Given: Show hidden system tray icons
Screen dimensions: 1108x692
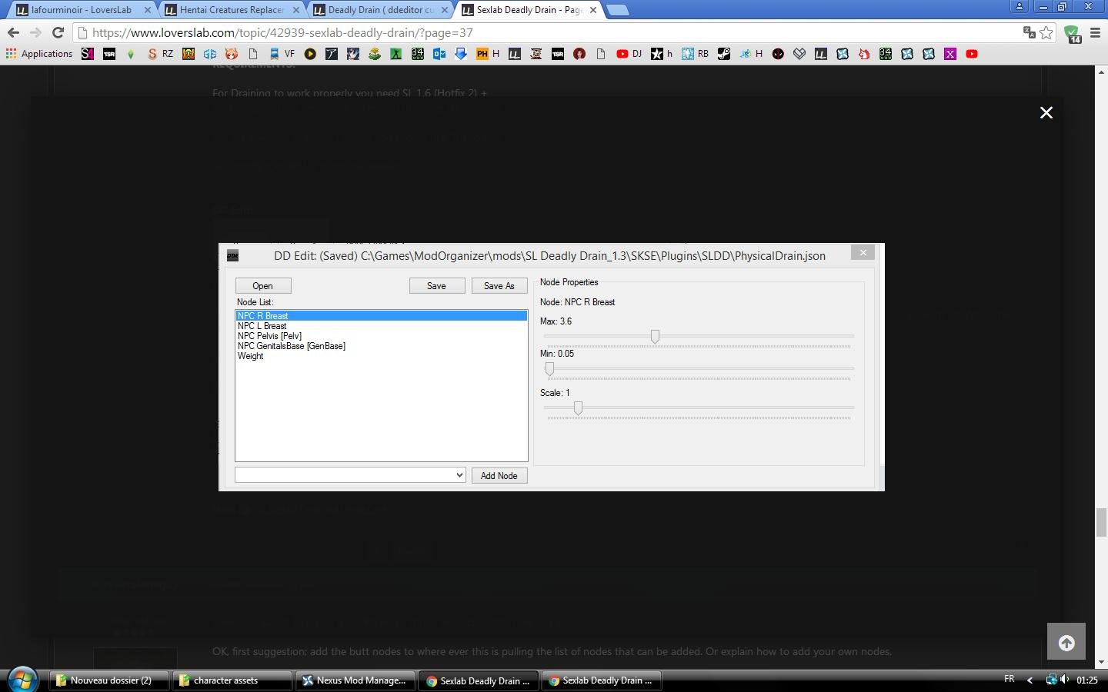Looking at the screenshot, I should point(1030,680).
